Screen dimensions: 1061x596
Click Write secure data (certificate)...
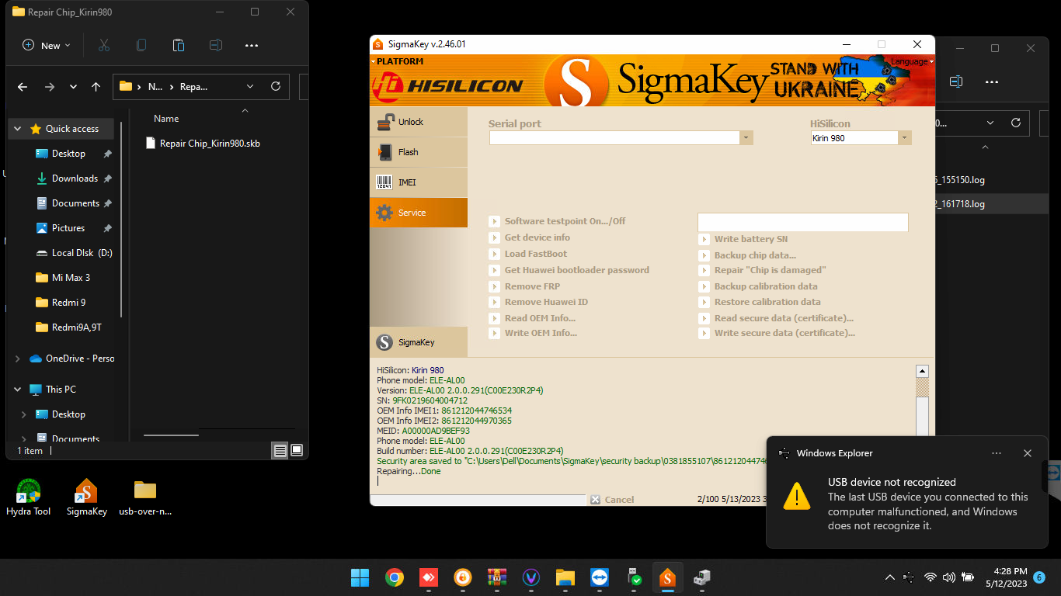(x=777, y=333)
